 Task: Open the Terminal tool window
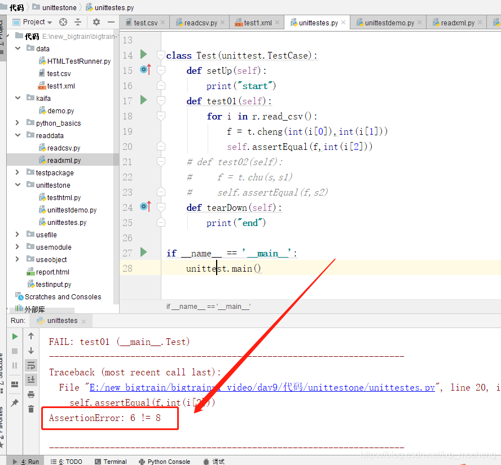[111, 462]
